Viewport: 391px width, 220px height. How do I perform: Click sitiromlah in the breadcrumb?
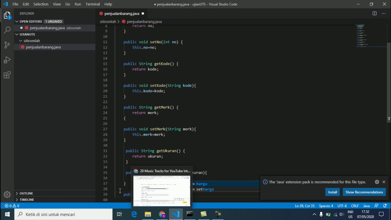point(108,22)
